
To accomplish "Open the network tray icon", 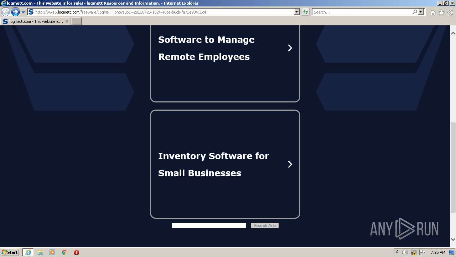I will pyautogui.click(x=414, y=252).
